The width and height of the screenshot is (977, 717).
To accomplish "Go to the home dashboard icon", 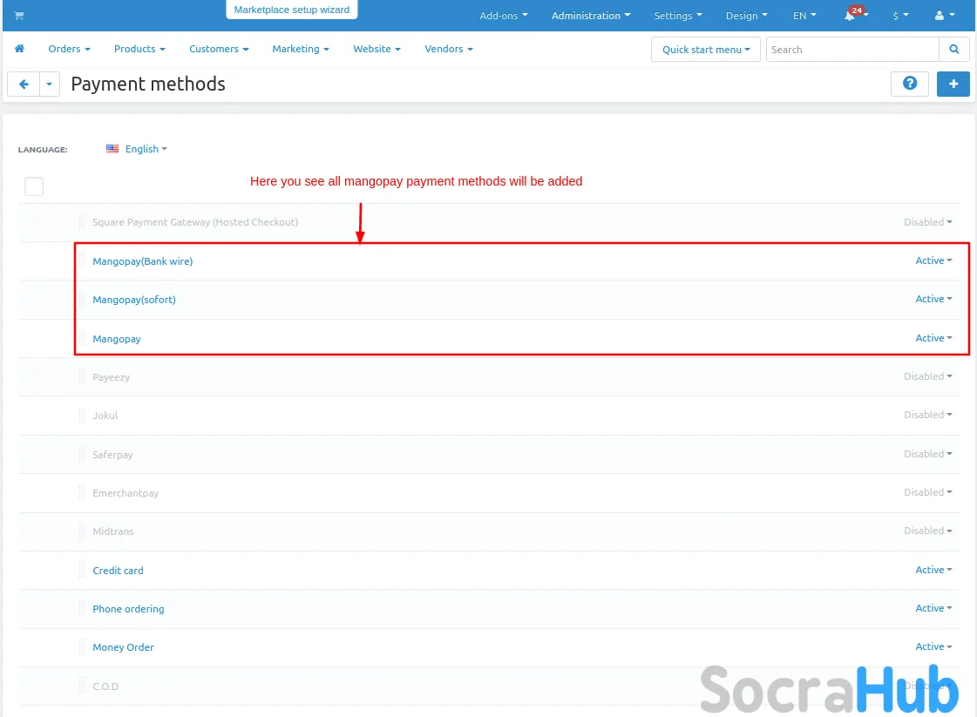I will click(19, 49).
